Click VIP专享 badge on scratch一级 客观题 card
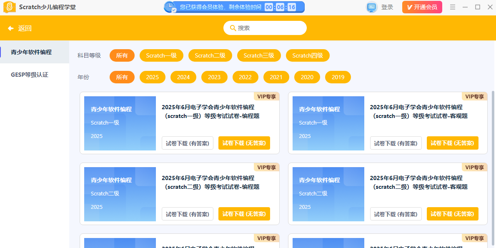The height and width of the screenshot is (248, 496). (475, 96)
